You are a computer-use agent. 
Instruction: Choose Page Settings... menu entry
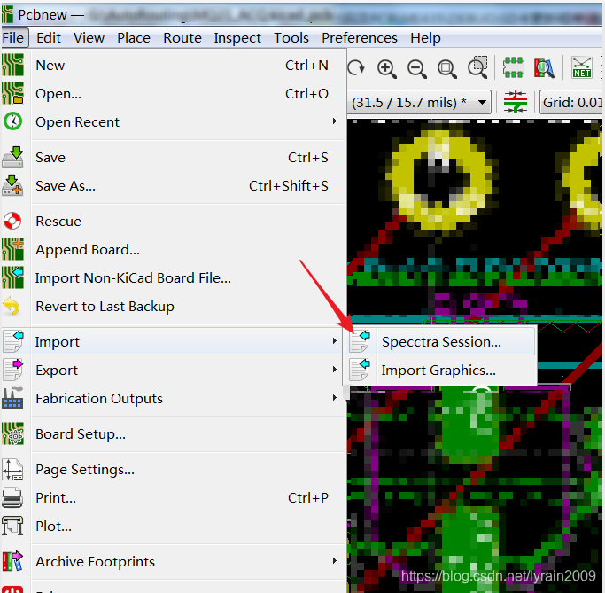174,470
